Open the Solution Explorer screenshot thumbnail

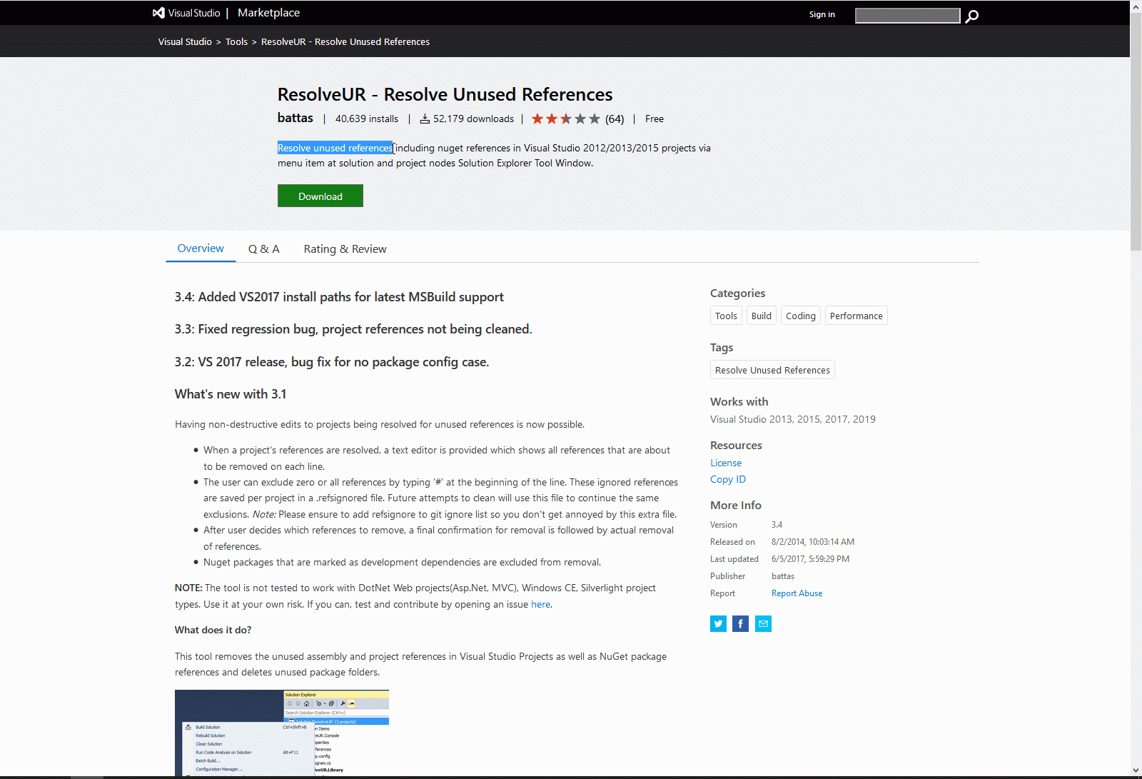click(x=282, y=733)
